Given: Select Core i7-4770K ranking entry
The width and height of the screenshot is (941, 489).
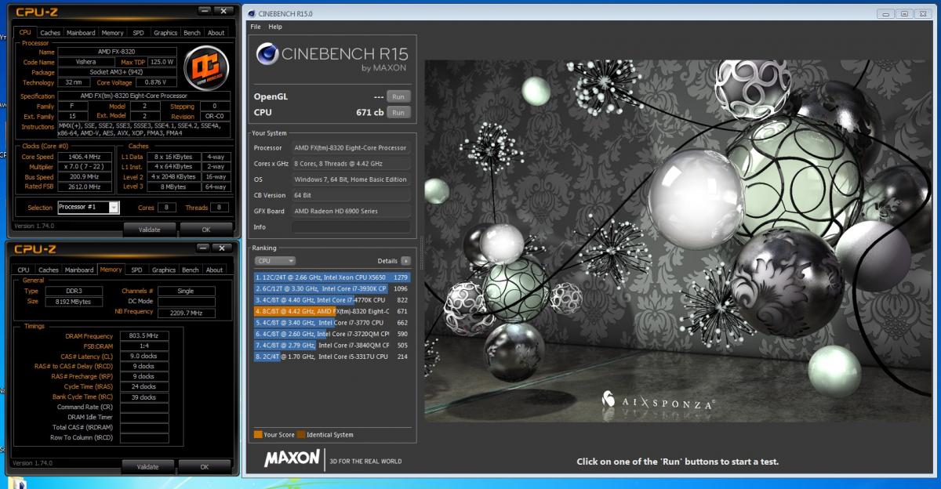Looking at the screenshot, I should coord(332,299).
